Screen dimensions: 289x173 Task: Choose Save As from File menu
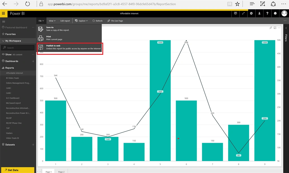[69, 29]
